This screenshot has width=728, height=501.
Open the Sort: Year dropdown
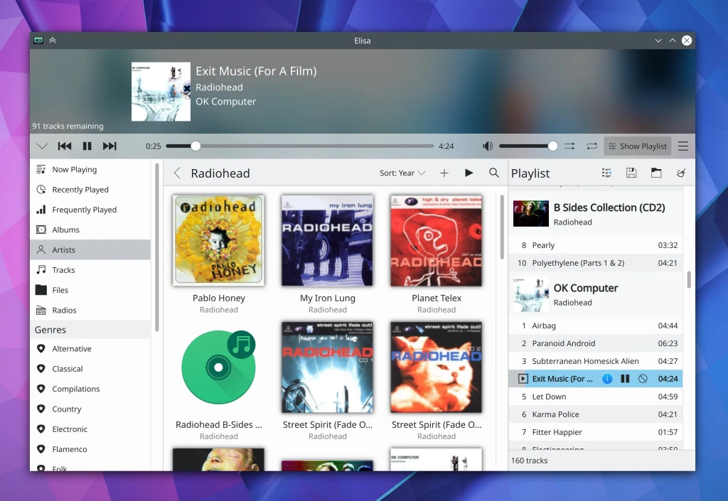tap(402, 173)
